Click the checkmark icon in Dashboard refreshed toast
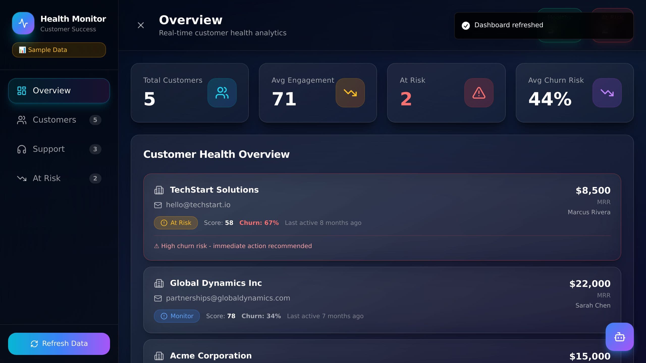646x363 pixels. 466,25
